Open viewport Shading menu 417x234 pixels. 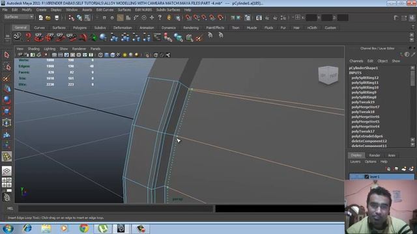[33, 49]
